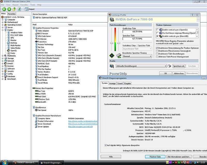Click the profile computer icon beside Aktuelle Einstellungen
The image size is (207, 165).
pyautogui.click(x=112, y=66)
